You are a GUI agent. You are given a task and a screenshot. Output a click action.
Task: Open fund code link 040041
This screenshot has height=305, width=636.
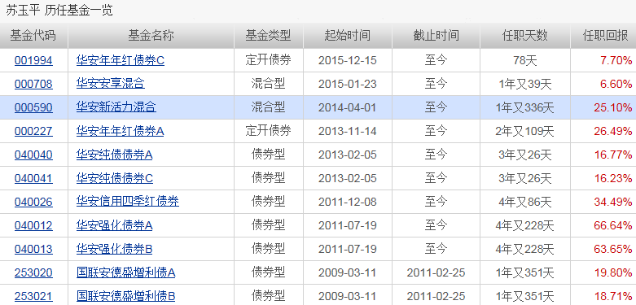coord(33,178)
